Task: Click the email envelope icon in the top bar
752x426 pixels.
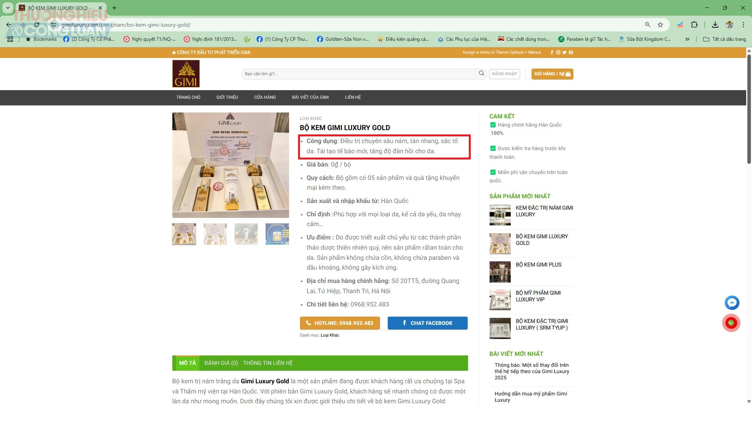Action: tap(571, 53)
